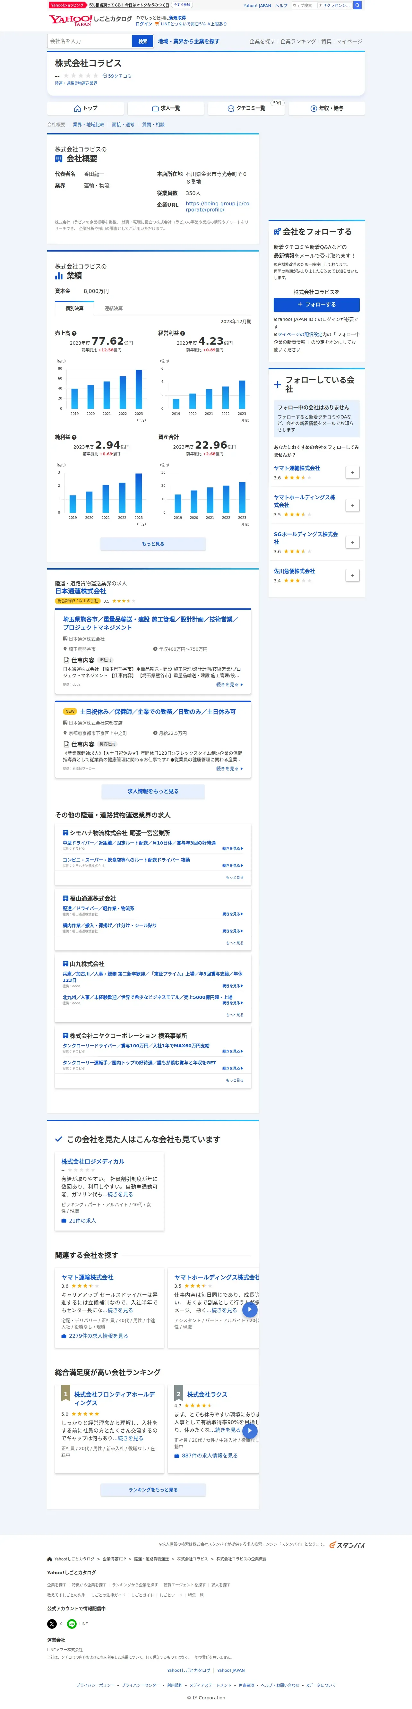The height and width of the screenshot is (1709, 412).
Task: Open 株式会社フロンティアホールディングス ranking link
Action: (115, 1398)
